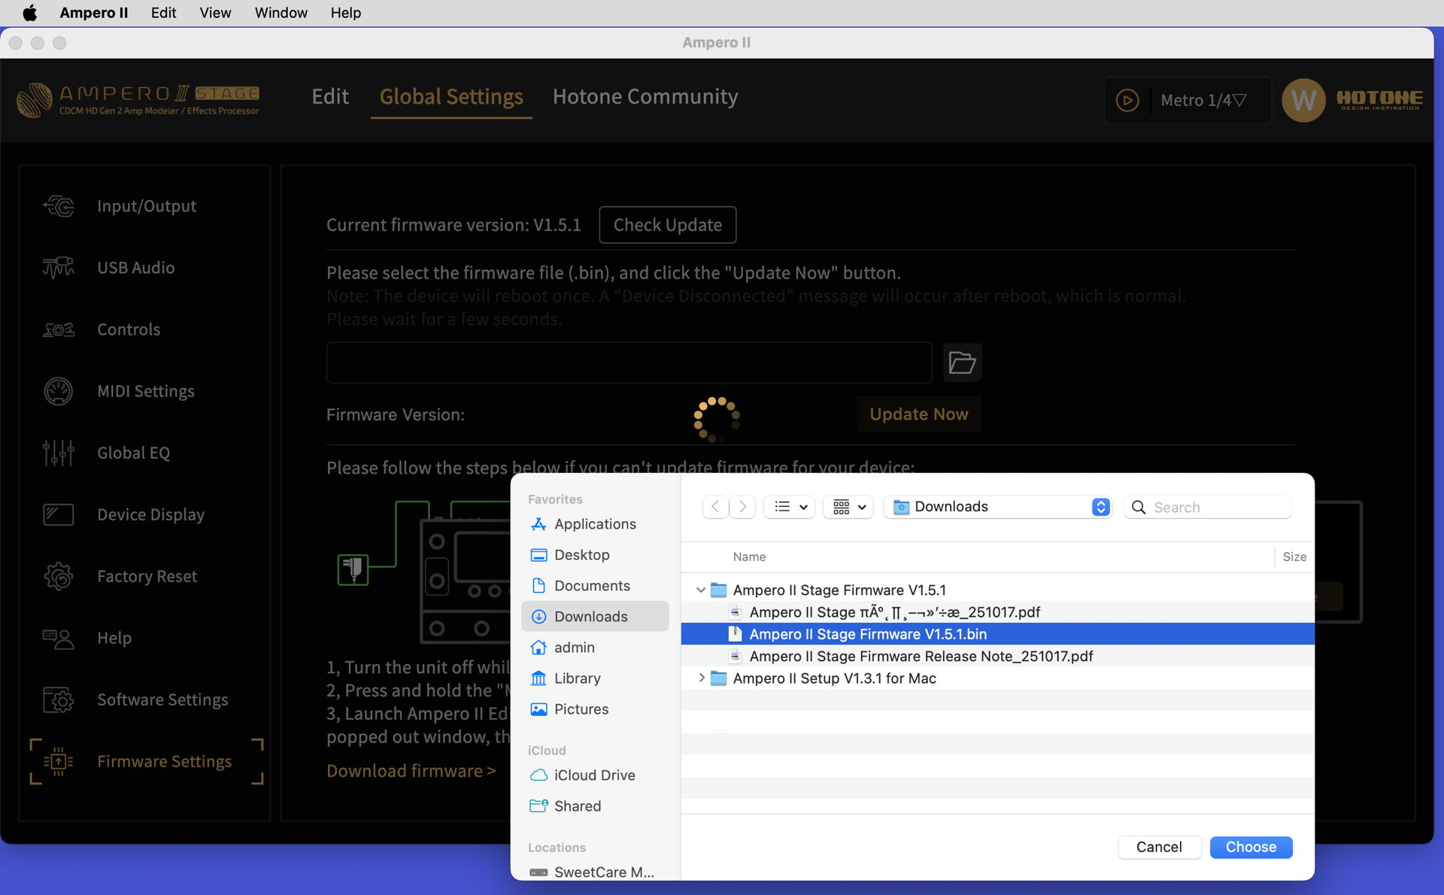The image size is (1444, 895).
Task: Open the Global EQ panel
Action: tap(132, 452)
